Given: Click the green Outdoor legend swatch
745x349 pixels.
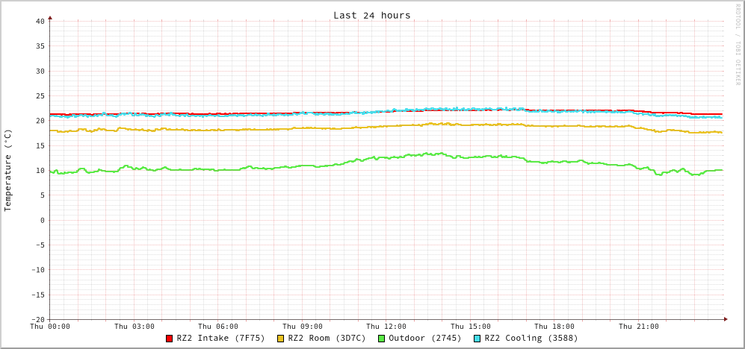Looking at the screenshot, I should (x=381, y=339).
